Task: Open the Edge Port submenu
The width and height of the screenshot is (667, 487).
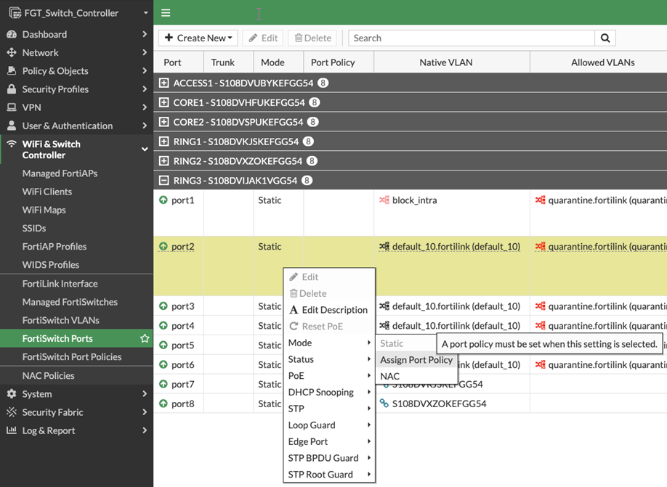Action: (329, 442)
